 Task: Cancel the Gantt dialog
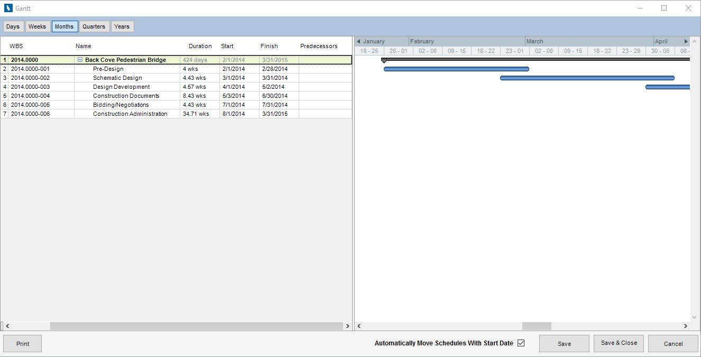point(673,344)
